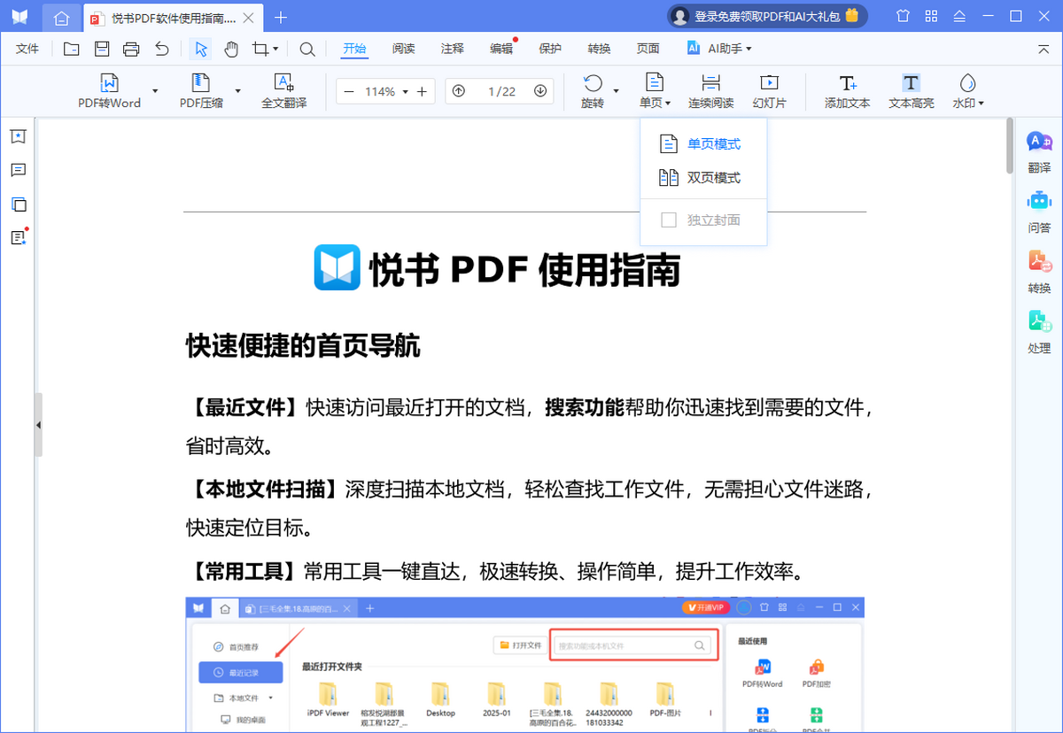Switch to the 注释 tab

[x=452, y=49]
